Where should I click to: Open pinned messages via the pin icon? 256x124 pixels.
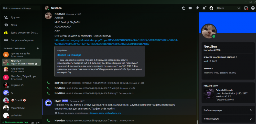[x=197, y=8]
